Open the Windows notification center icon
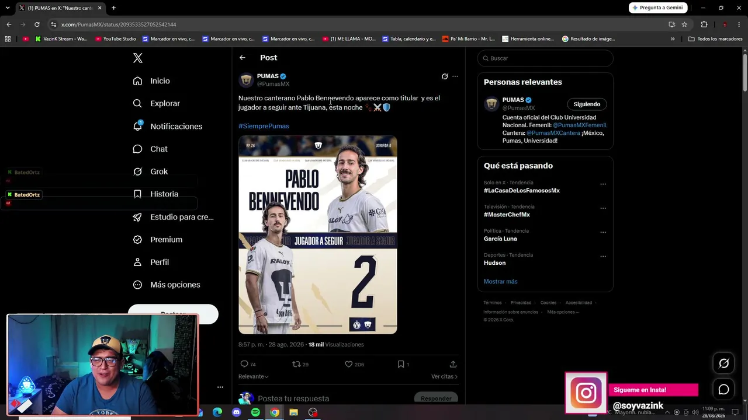This screenshot has width=748, height=420. [736, 412]
